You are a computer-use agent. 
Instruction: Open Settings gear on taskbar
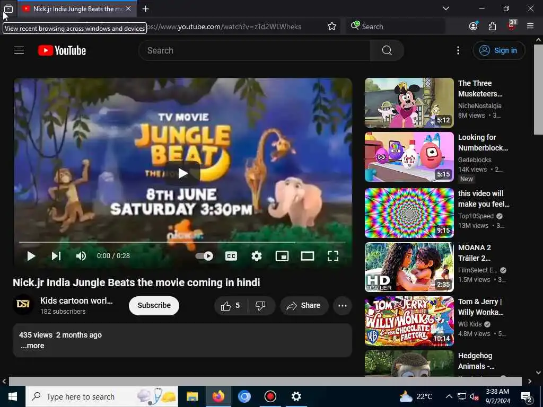296,396
